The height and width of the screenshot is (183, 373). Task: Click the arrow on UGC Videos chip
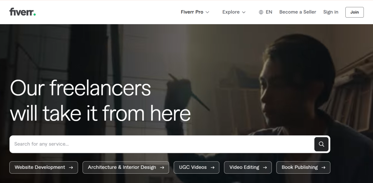212,167
